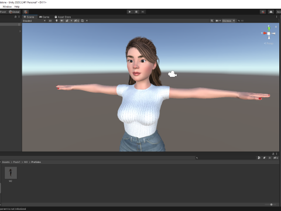This screenshot has width=281, height=211.
Task: Toggle the Pivot handle position button
Action: click(x=3, y=12)
